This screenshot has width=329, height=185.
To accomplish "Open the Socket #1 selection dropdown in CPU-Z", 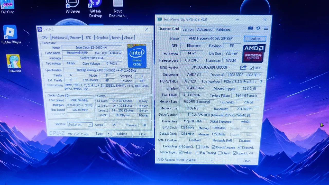I will 80,125.
